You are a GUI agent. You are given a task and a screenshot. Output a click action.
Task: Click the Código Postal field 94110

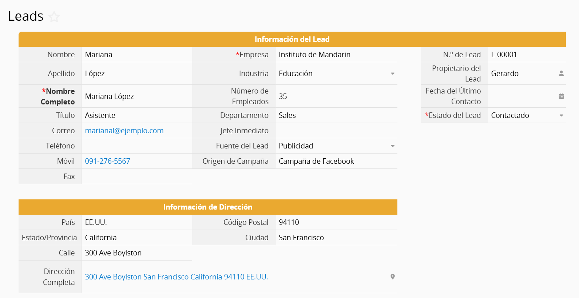(336, 222)
